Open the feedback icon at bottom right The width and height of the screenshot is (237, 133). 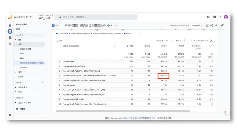tap(227, 112)
